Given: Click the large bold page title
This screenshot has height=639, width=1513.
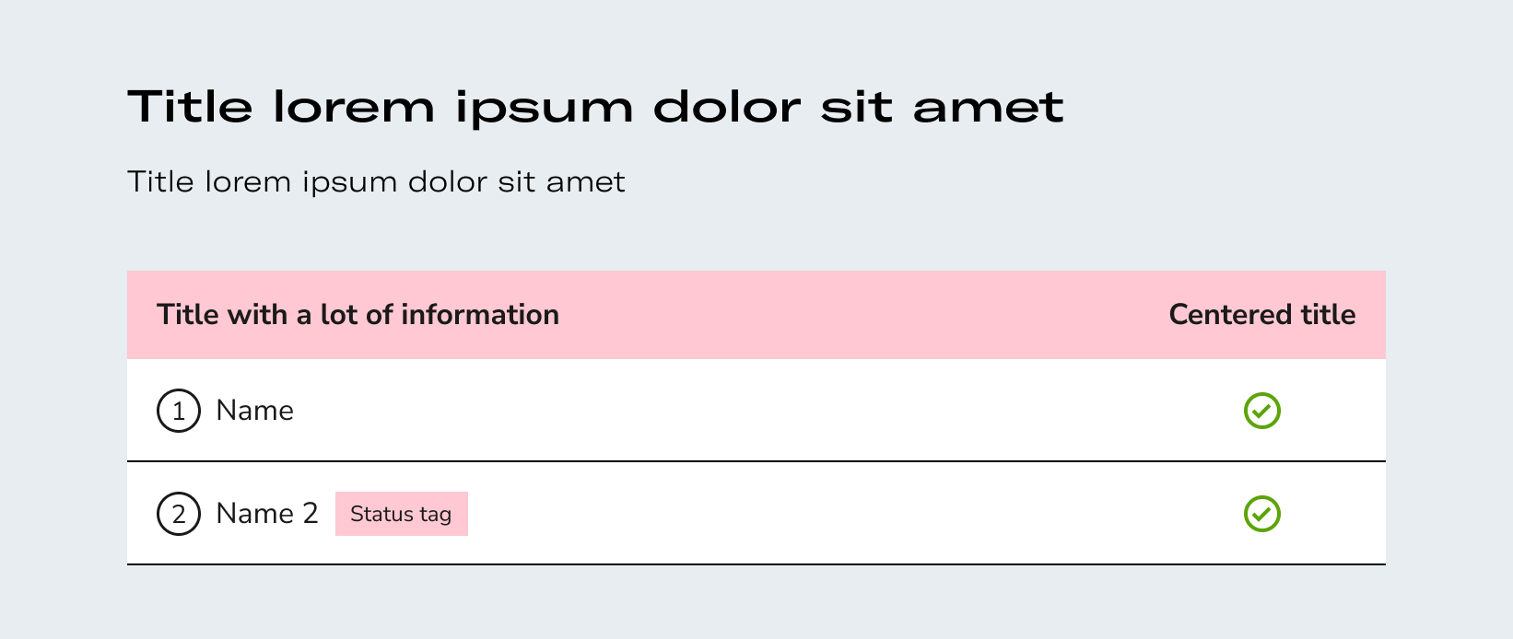Looking at the screenshot, I should 596,107.
